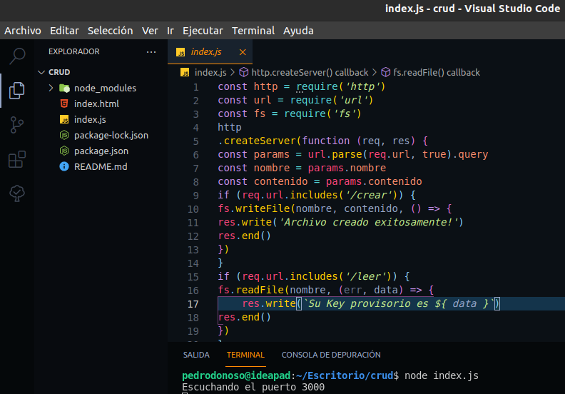Viewport: 565px width, 394px height.
Task: Open the Extensions view icon
Action: tap(17, 159)
